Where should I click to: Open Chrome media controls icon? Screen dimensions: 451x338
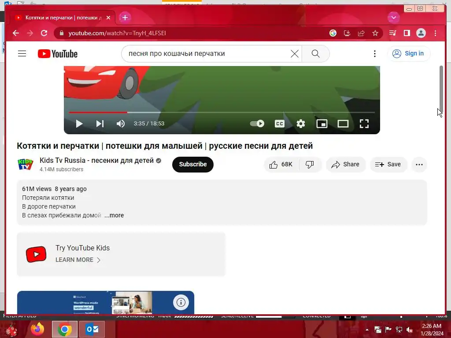392,33
